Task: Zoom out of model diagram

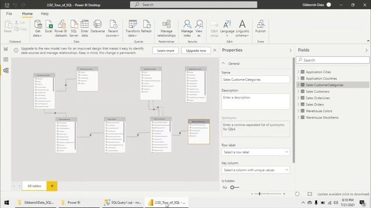Action: (252, 194)
